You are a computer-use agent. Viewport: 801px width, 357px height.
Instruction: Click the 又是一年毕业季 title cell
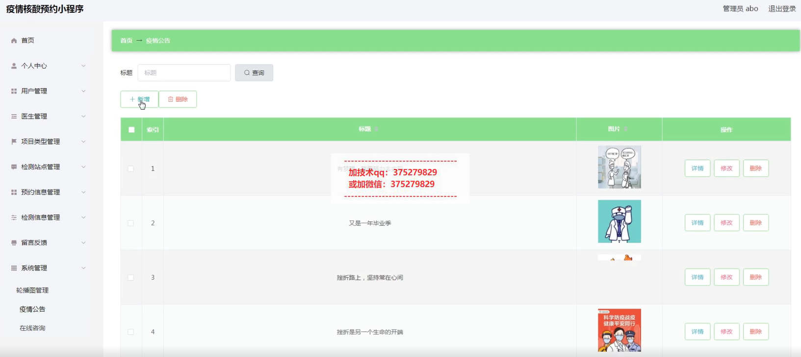[370, 223]
